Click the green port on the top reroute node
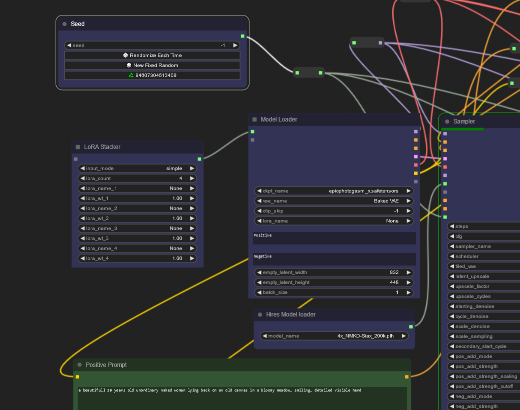This screenshot has height=410, width=520. [x=354, y=42]
